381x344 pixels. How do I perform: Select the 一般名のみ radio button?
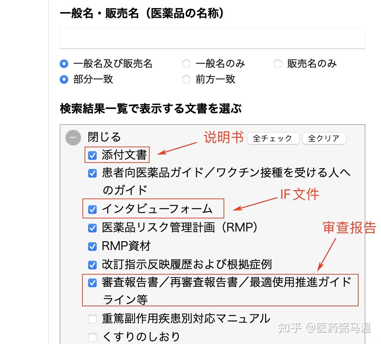186,64
